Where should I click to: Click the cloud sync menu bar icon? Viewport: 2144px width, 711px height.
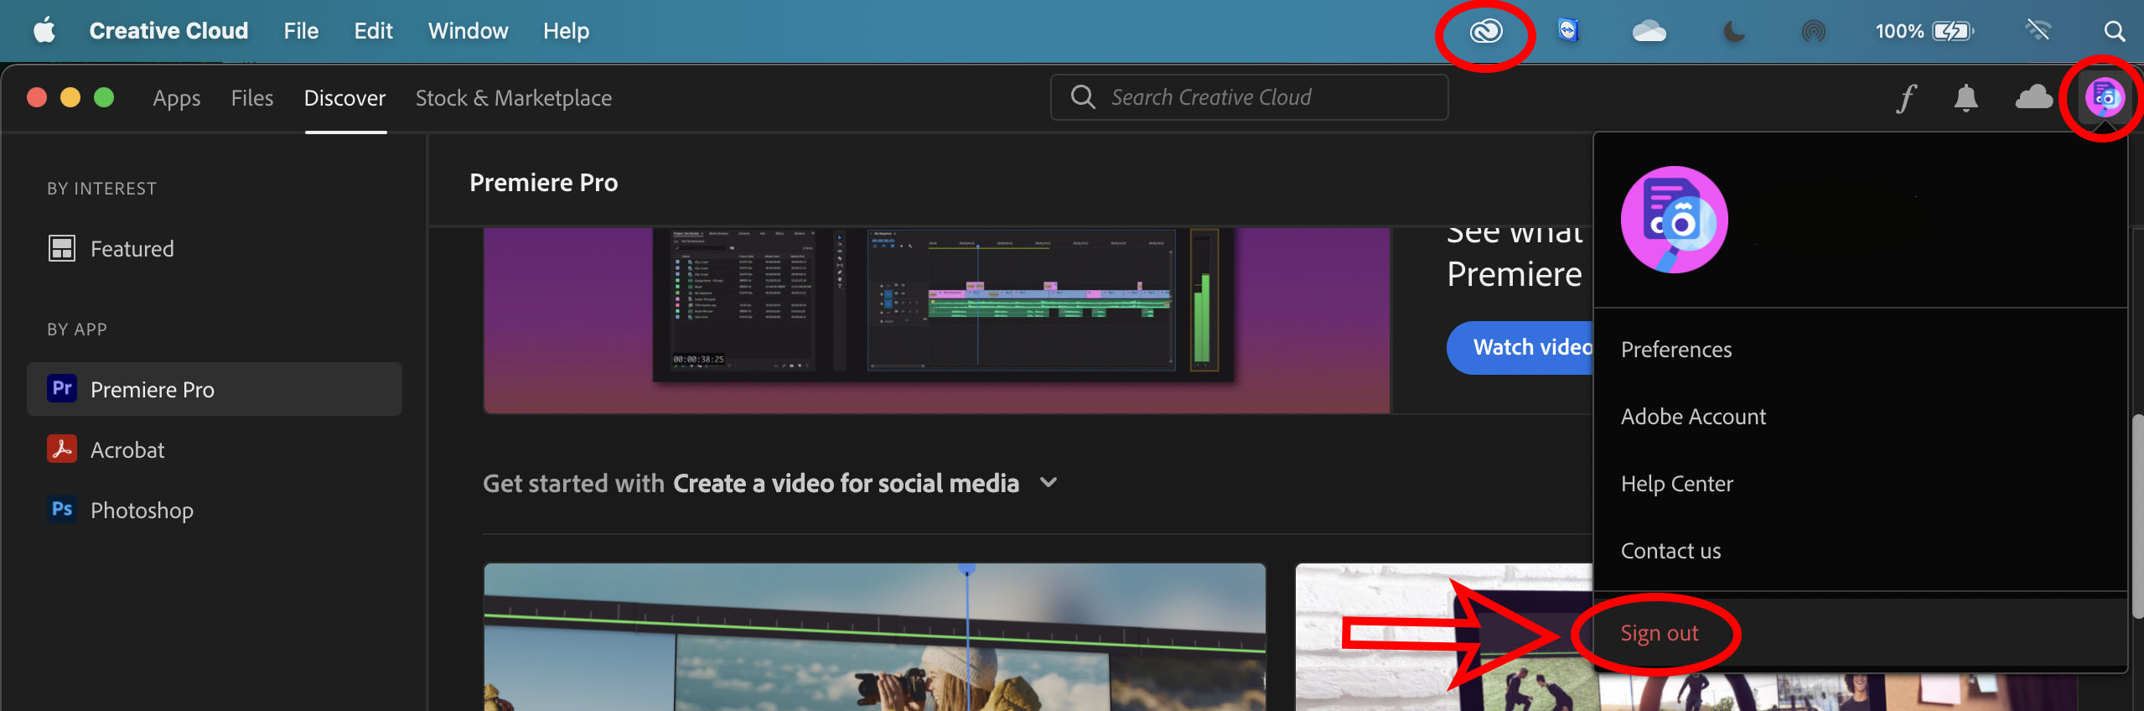click(1649, 32)
